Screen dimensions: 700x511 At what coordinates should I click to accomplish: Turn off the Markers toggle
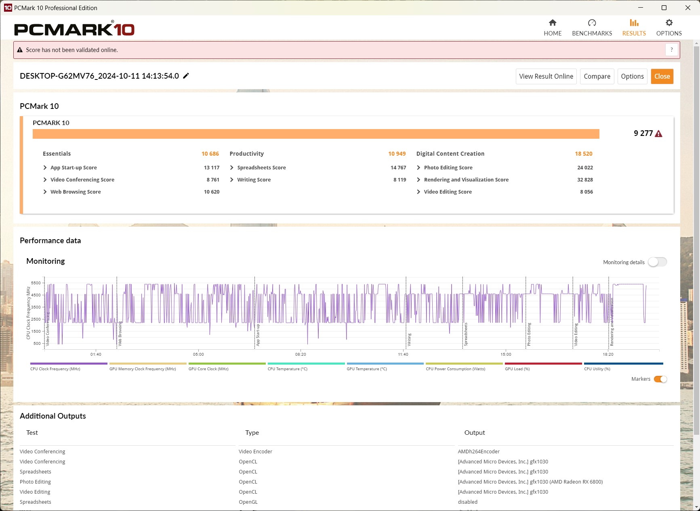660,379
